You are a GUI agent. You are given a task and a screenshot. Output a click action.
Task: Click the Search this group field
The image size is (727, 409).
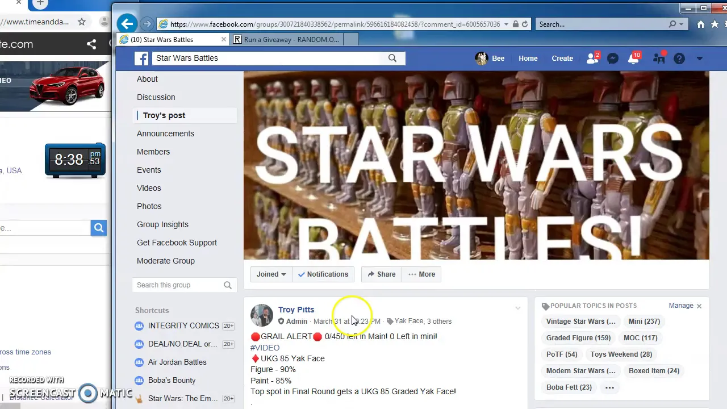(x=178, y=285)
